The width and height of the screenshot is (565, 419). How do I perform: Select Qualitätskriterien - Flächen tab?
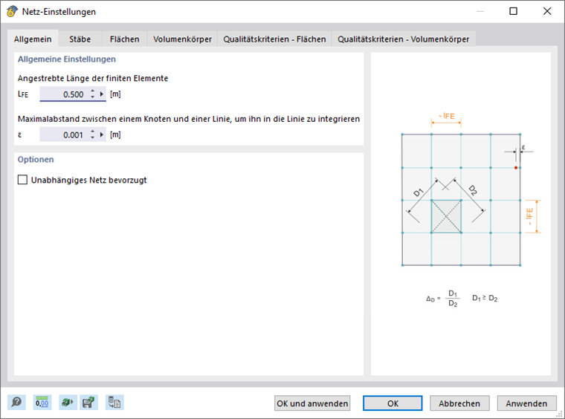click(x=274, y=39)
